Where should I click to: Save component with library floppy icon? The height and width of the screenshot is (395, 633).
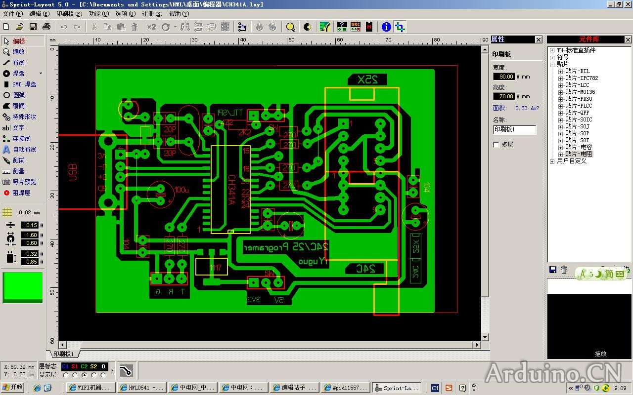coord(553,270)
